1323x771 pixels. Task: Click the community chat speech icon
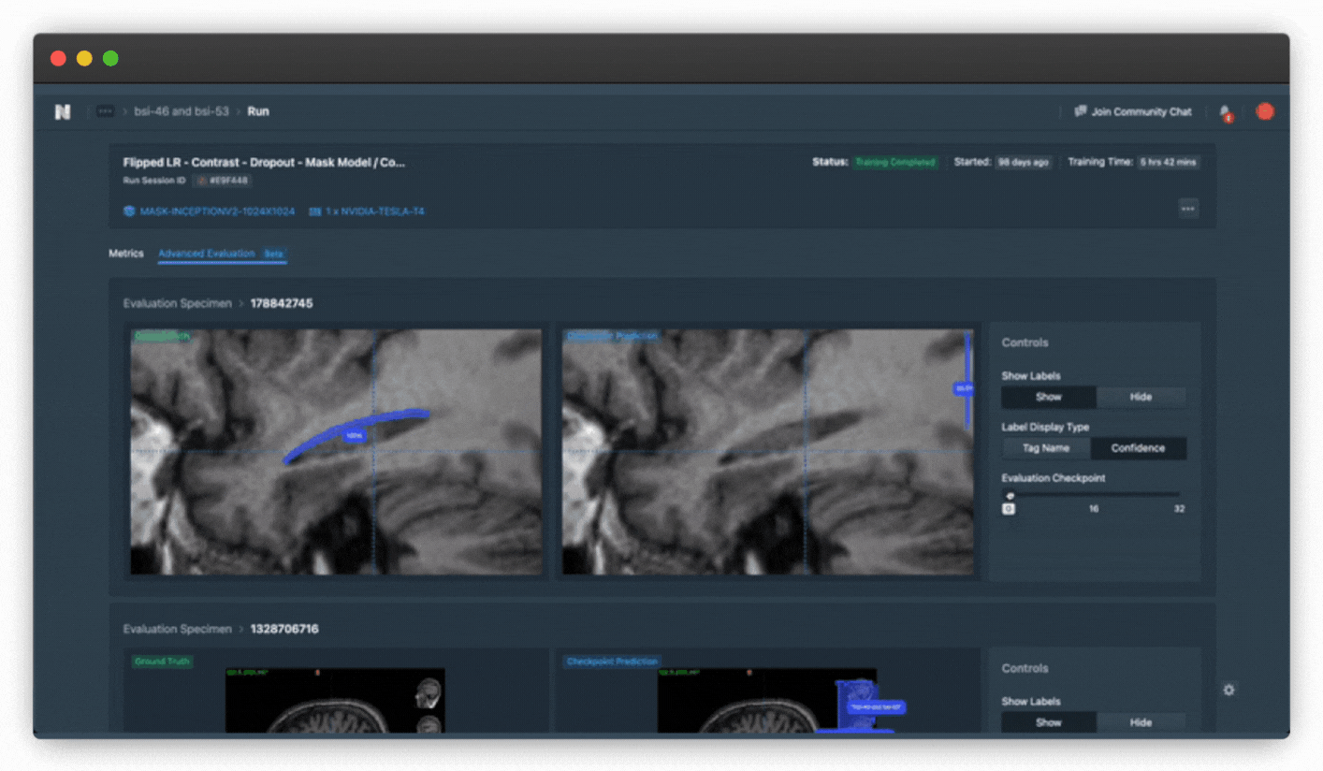[x=1081, y=111]
